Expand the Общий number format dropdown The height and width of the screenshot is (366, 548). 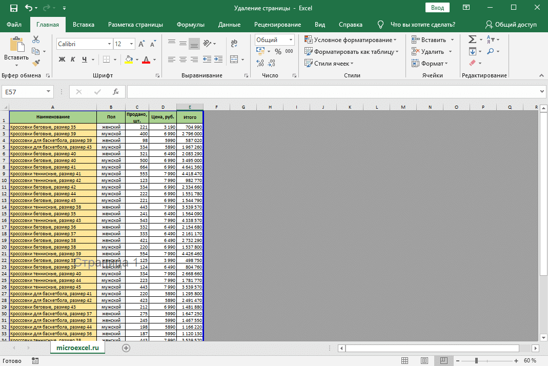[291, 40]
